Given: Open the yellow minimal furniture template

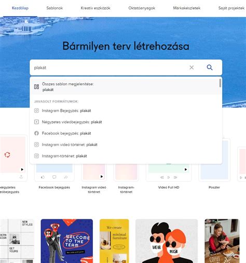Looking at the screenshot, I should point(114,241).
